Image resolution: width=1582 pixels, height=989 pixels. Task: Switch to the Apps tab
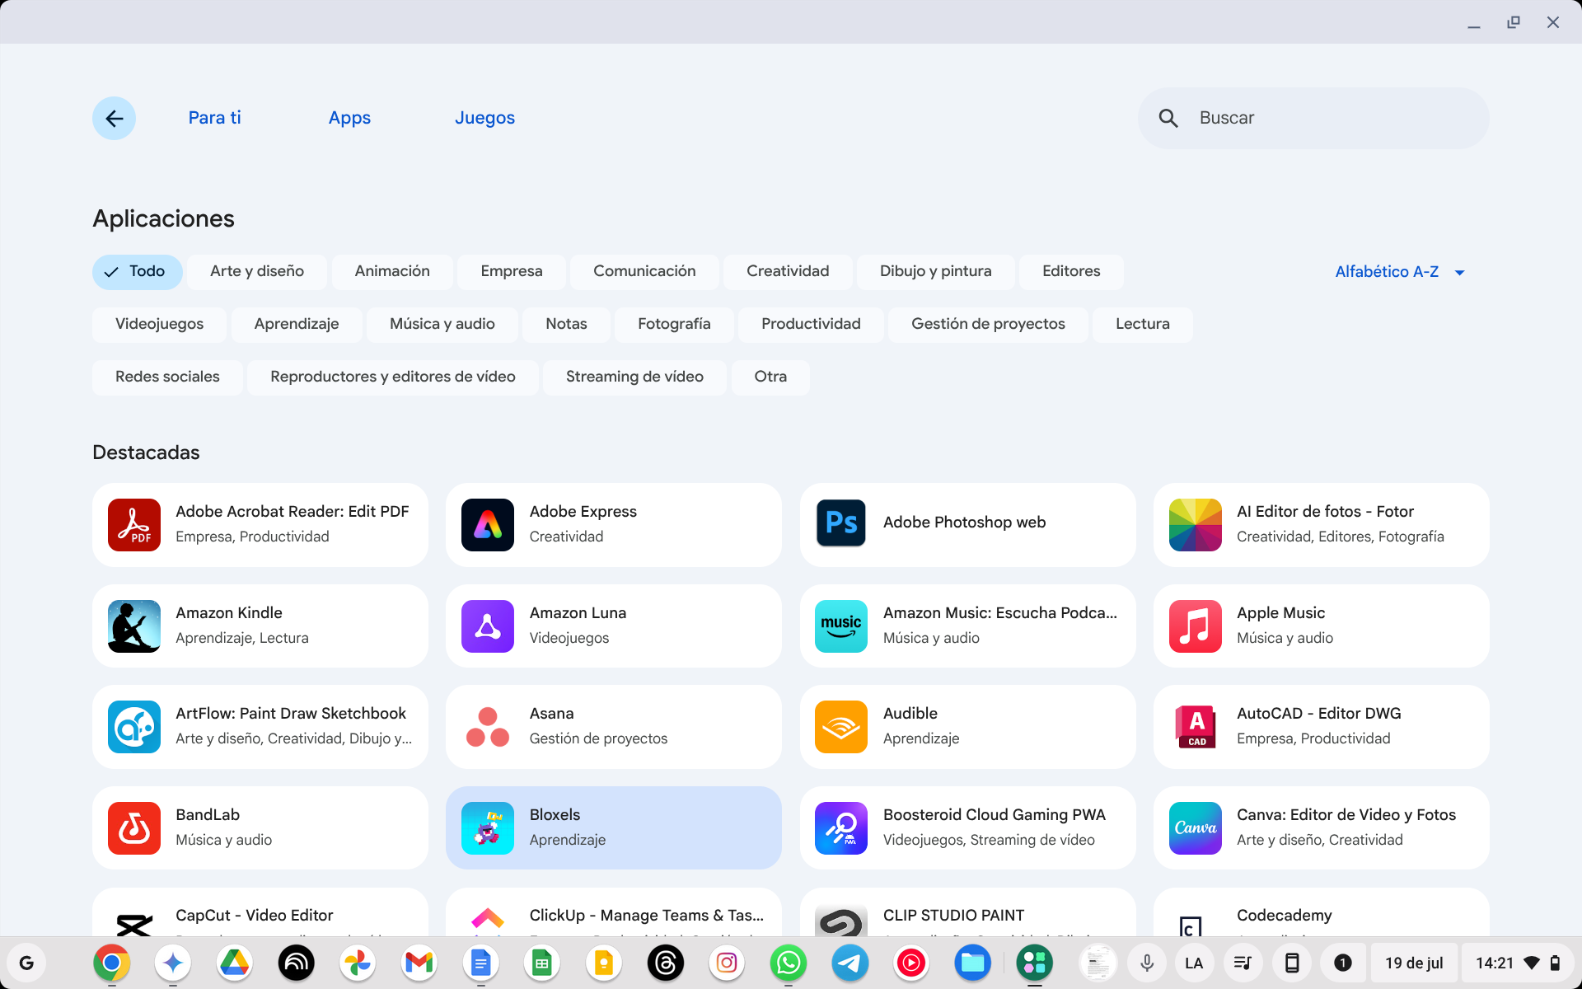tap(349, 118)
